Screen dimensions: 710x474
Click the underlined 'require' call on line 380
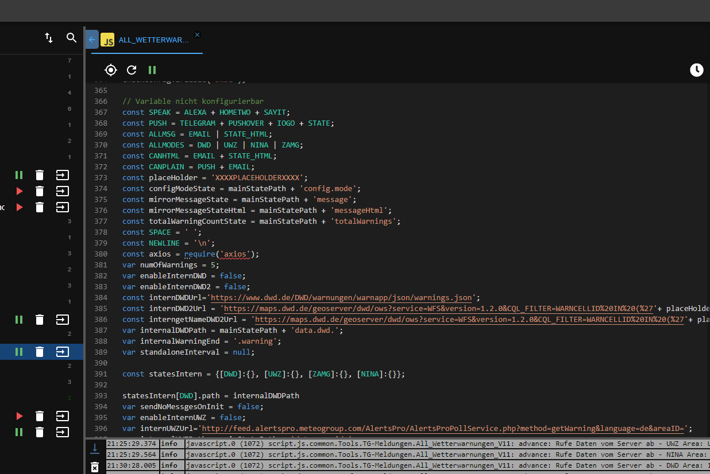pos(199,254)
